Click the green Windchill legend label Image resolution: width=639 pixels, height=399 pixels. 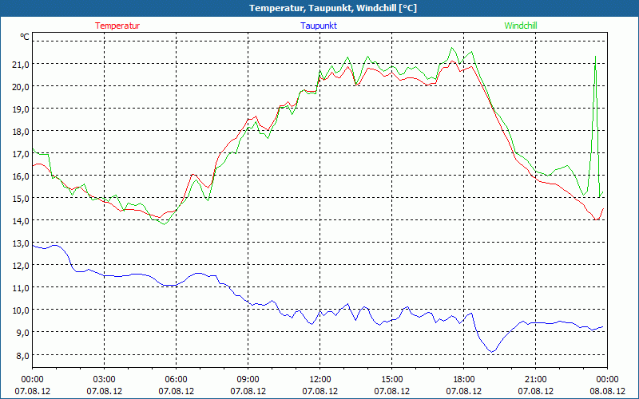(x=521, y=26)
